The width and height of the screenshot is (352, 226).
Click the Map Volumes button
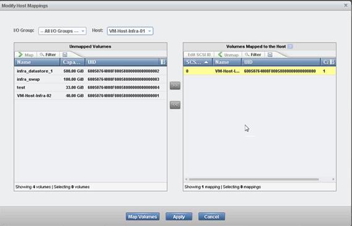point(143,217)
